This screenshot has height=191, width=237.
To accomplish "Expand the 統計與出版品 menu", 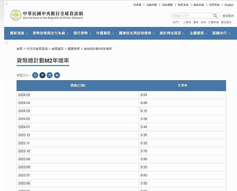I will tap(172, 33).
